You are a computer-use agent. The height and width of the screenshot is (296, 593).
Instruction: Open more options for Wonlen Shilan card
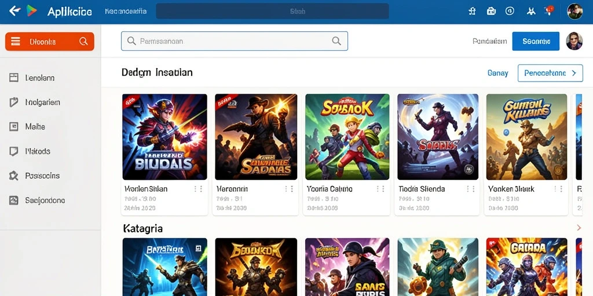(199, 189)
